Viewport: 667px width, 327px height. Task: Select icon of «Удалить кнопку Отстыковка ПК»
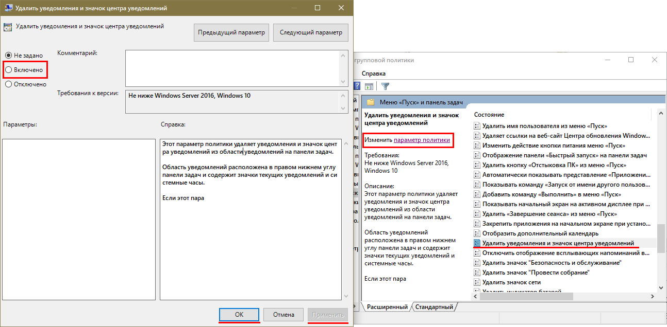(x=477, y=165)
